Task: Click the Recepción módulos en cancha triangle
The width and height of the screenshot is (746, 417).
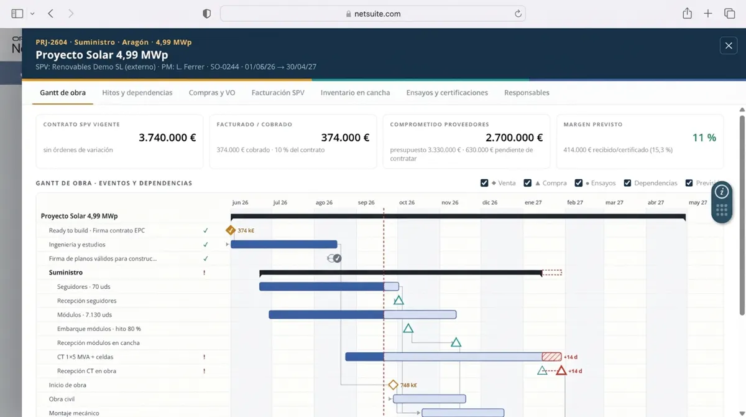Action: (456, 342)
